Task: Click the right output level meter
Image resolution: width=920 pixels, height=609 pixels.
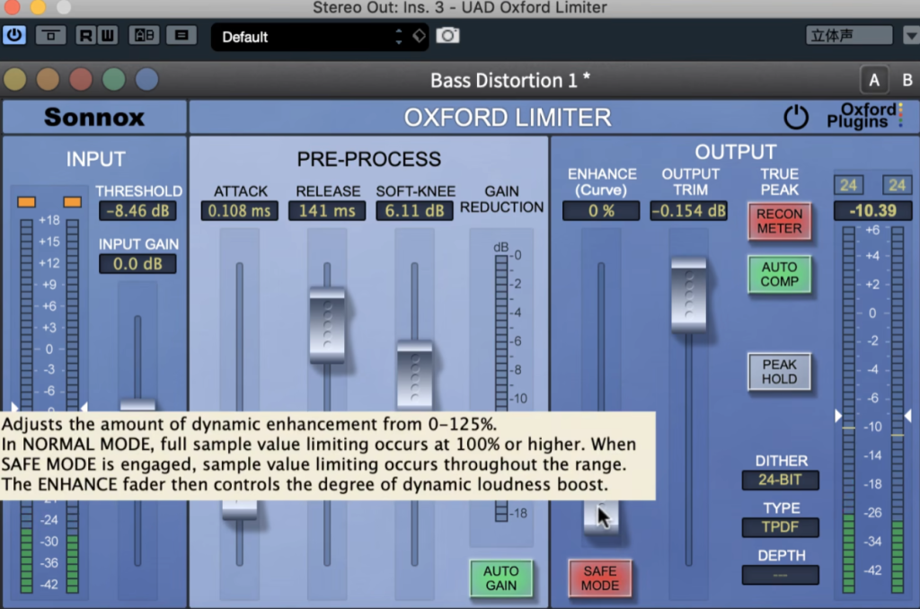Action: pyautogui.click(x=898, y=410)
